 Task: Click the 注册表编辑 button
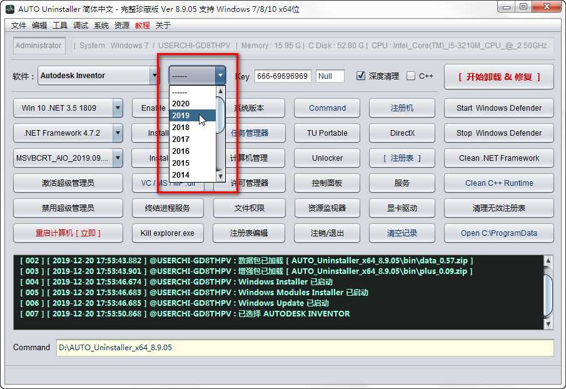(249, 233)
